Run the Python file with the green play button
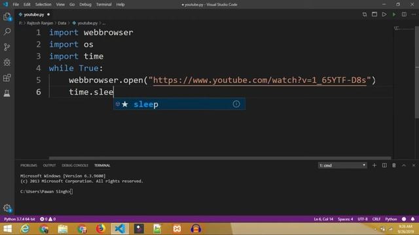This screenshot has height=235, width=419. pos(394,14)
